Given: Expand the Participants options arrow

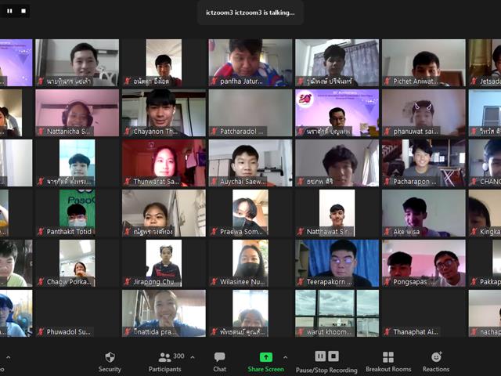Looking at the screenshot, I should click(193, 357).
